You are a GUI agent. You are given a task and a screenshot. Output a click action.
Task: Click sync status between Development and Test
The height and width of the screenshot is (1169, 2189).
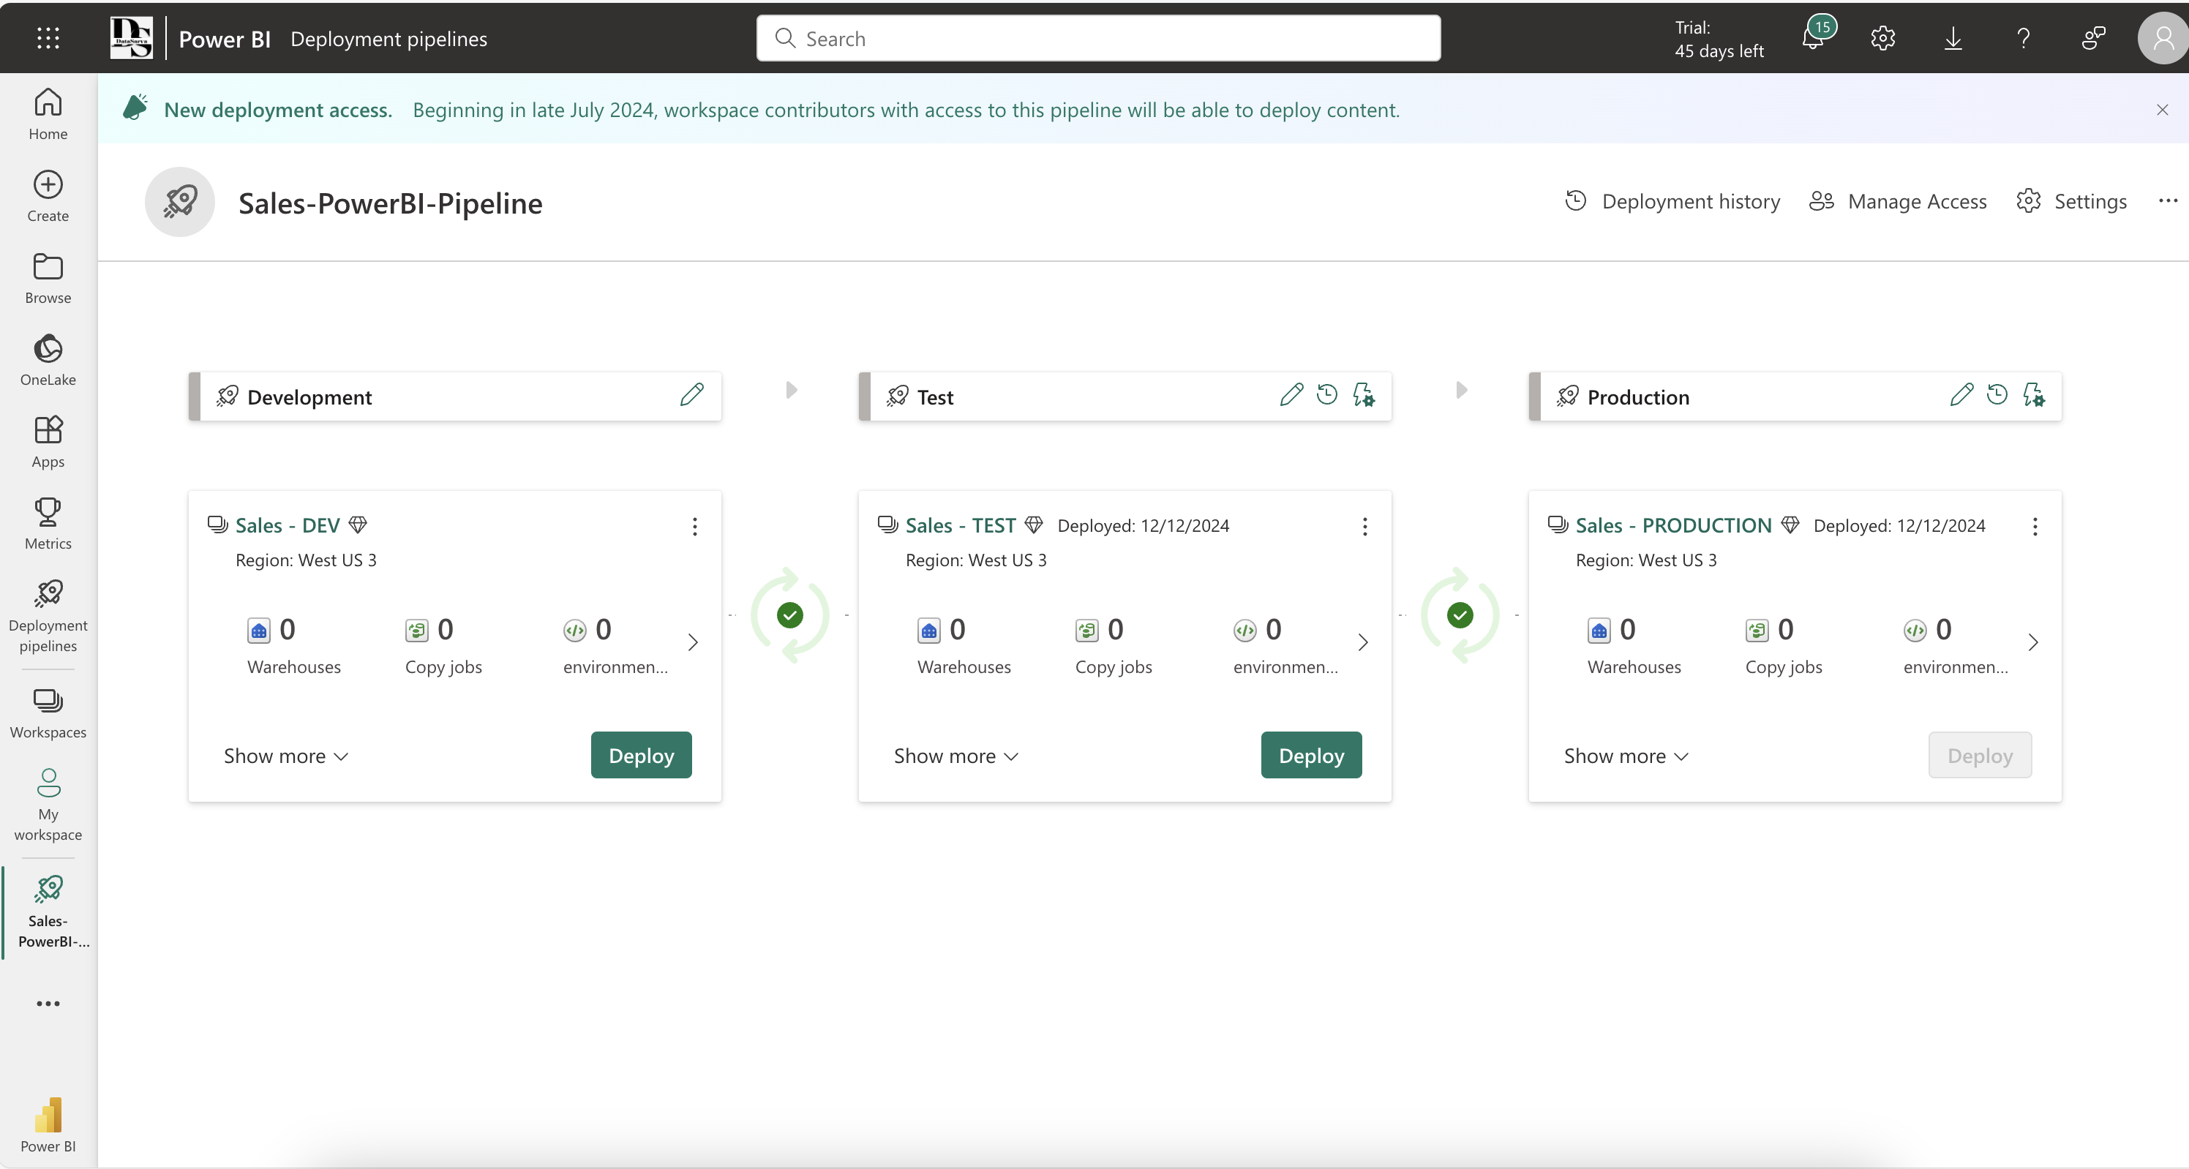point(789,614)
